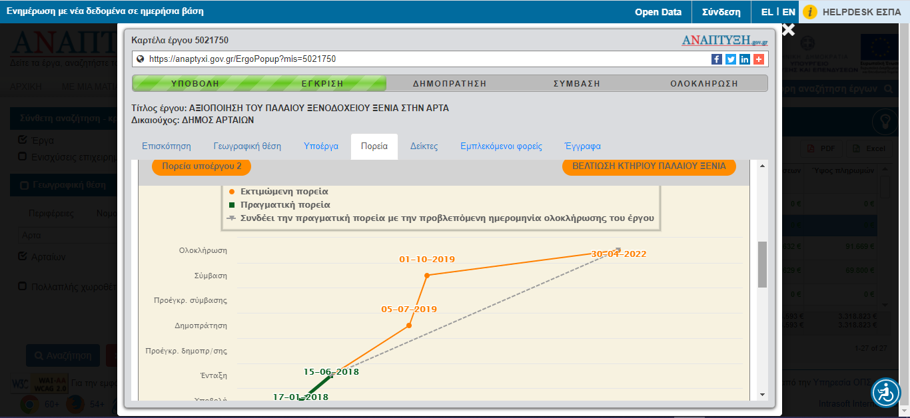
Task: Share project card on Facebook
Action: (x=717, y=59)
